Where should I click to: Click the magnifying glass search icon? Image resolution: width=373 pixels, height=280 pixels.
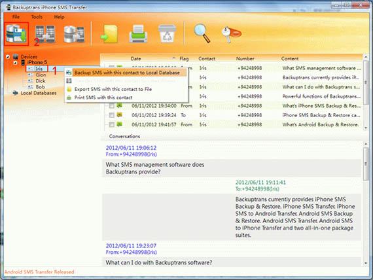tap(202, 33)
